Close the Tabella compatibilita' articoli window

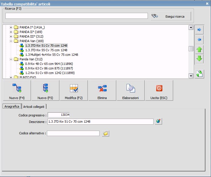[207, 4]
